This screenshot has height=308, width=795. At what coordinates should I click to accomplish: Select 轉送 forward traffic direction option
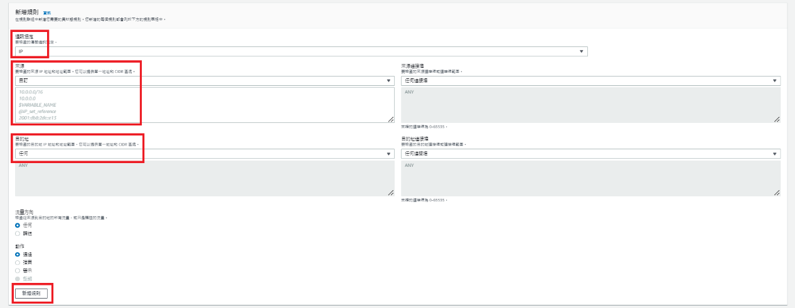pyautogui.click(x=18, y=233)
